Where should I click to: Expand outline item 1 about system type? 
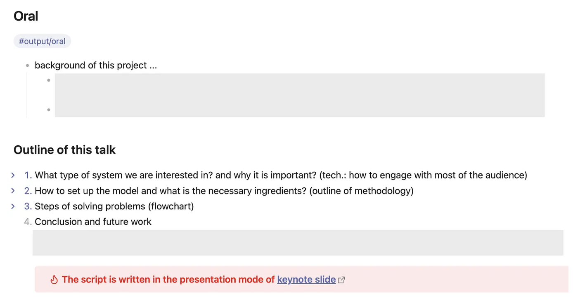(x=13, y=175)
